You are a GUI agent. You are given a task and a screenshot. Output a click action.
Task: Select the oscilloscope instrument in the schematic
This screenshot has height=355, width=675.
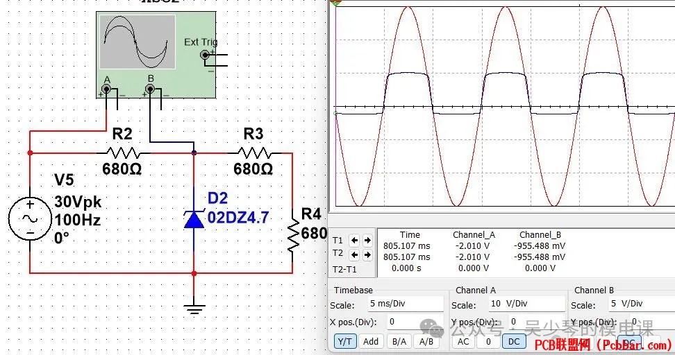point(156,55)
